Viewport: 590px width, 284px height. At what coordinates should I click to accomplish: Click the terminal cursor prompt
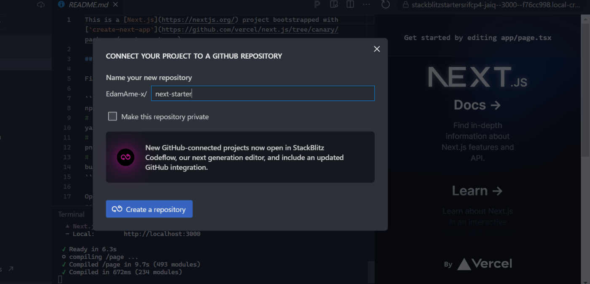(x=60, y=279)
